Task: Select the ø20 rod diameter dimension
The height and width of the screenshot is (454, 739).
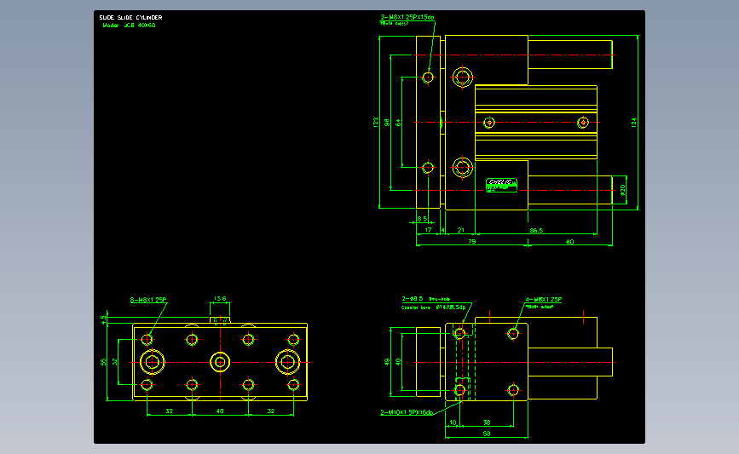Action: pyautogui.click(x=622, y=190)
